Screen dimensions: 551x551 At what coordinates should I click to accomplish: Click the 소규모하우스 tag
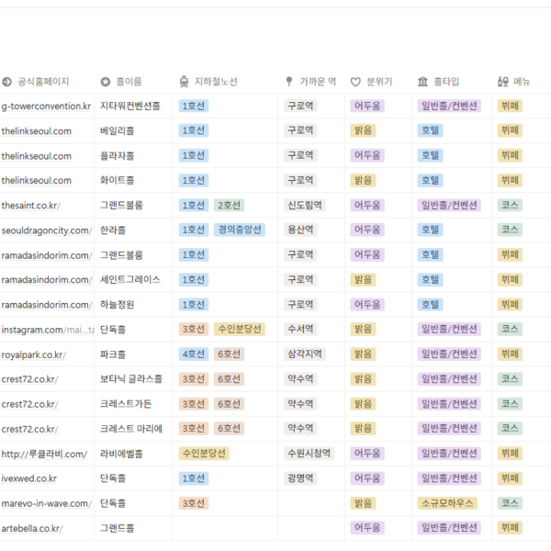pyautogui.click(x=447, y=503)
